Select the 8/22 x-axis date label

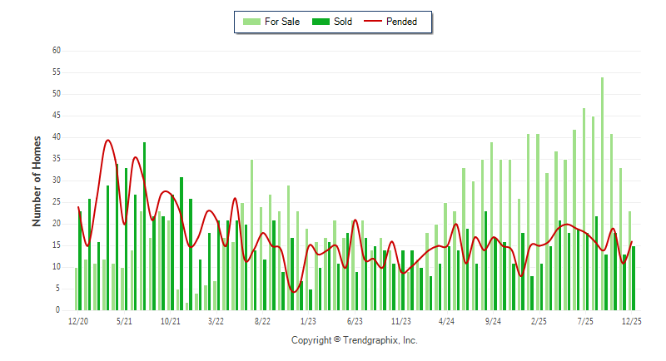[x=262, y=321]
